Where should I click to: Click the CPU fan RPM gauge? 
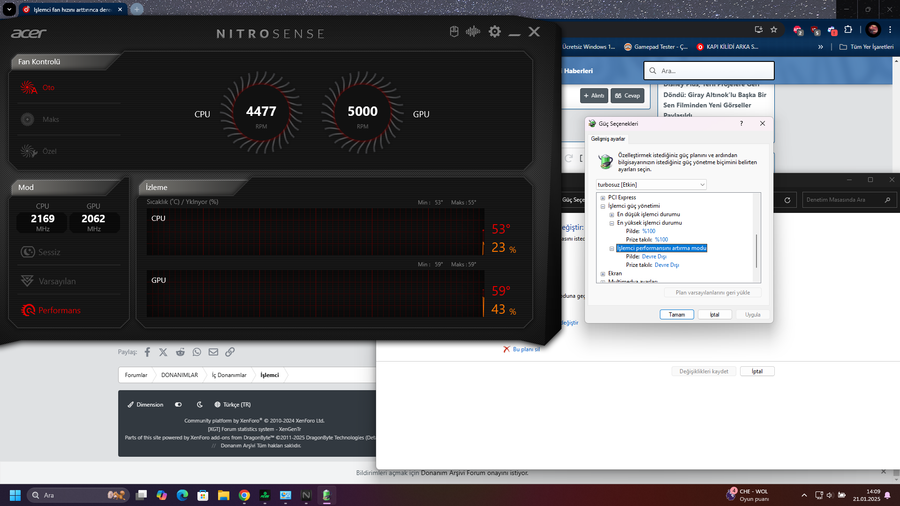pyautogui.click(x=261, y=113)
